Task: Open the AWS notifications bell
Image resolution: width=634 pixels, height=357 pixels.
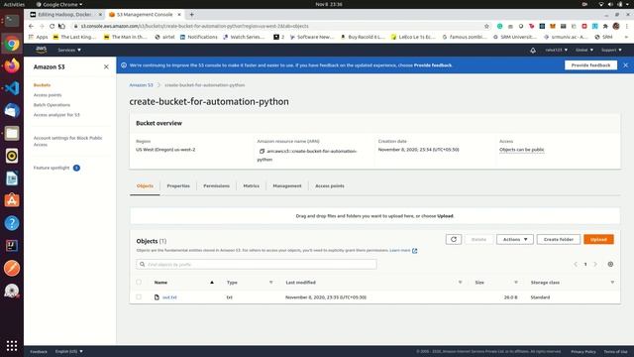Action: tap(533, 51)
